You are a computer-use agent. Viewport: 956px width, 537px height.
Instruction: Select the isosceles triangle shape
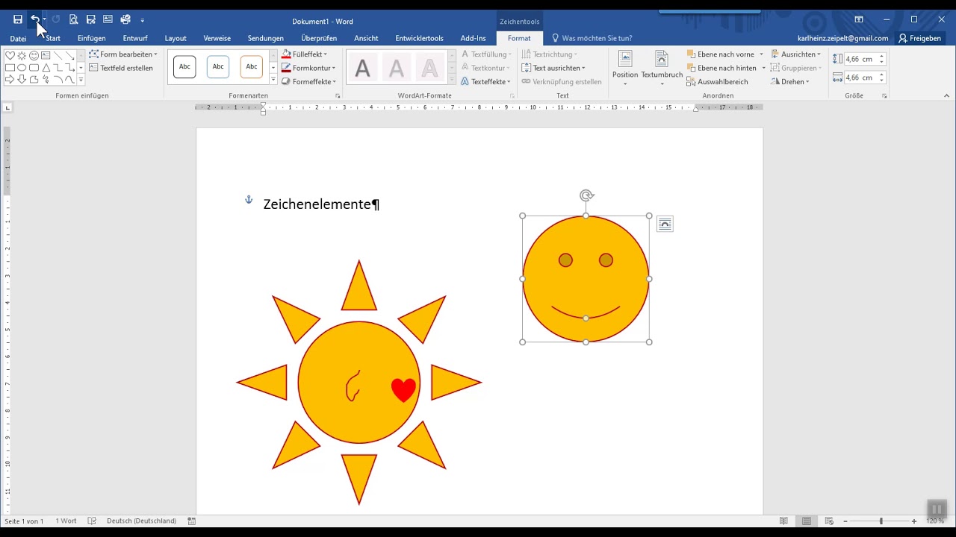46,67
